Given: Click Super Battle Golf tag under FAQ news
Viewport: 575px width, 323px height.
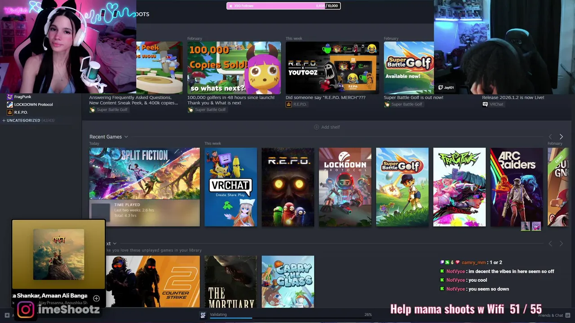Looking at the screenshot, I should pos(108,110).
